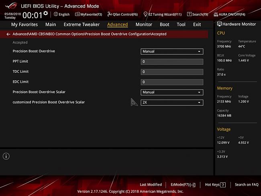Switch to the My Favorites tab

coord(24,24)
